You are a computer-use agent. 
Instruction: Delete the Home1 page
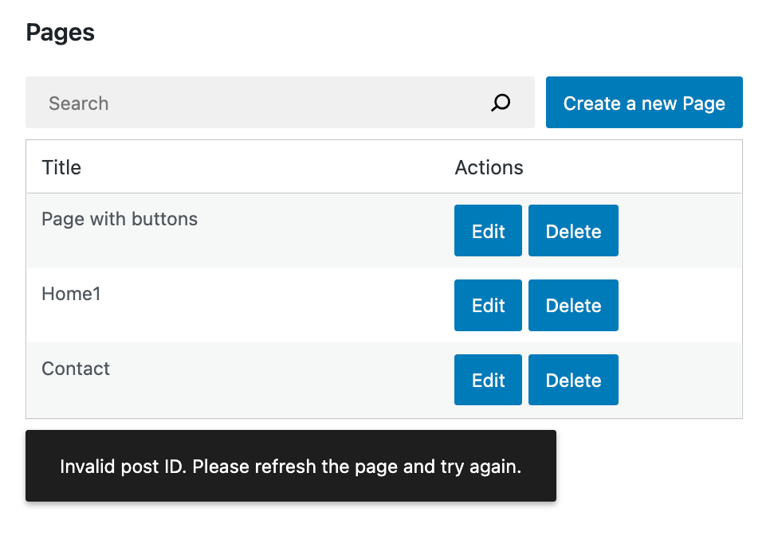click(x=573, y=305)
